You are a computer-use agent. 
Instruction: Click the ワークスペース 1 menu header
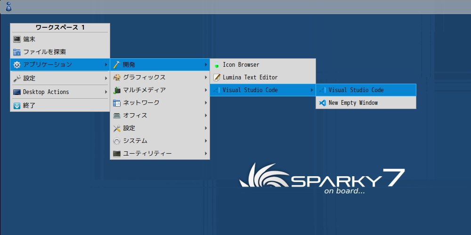point(60,28)
